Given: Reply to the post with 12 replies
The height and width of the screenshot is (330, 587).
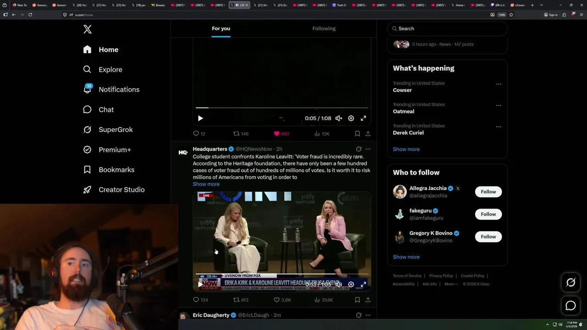Looking at the screenshot, I should (199, 134).
